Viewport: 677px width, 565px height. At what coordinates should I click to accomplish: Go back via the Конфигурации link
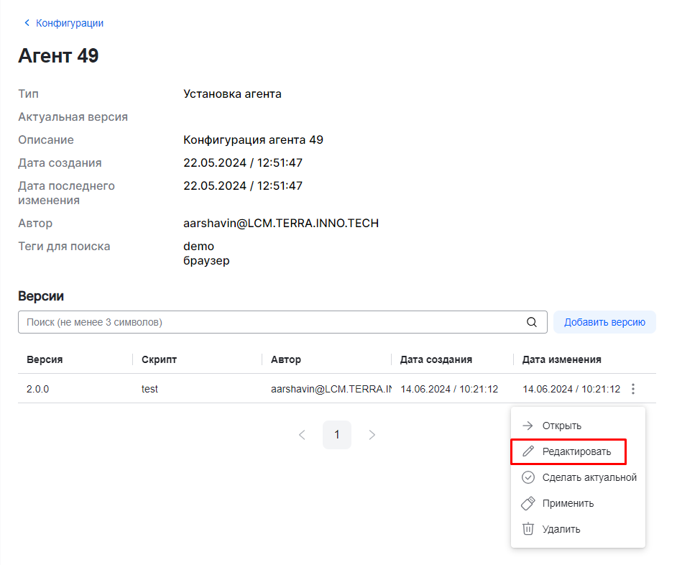(x=70, y=23)
